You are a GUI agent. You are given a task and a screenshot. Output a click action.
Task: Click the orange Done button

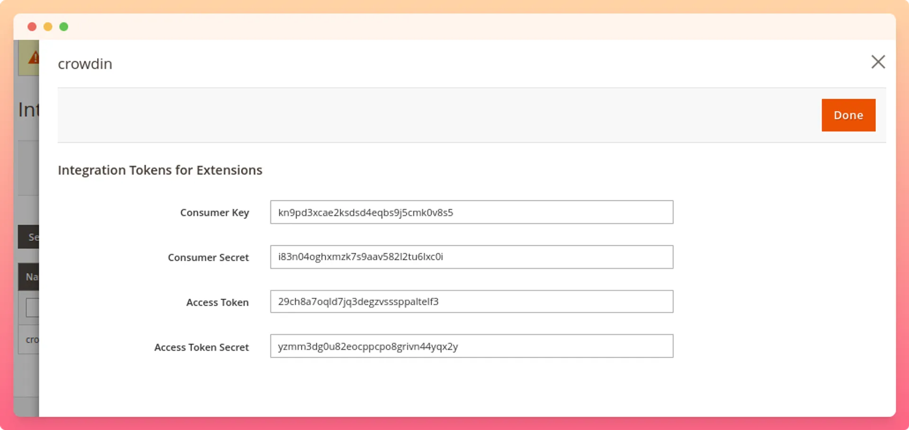(x=848, y=115)
